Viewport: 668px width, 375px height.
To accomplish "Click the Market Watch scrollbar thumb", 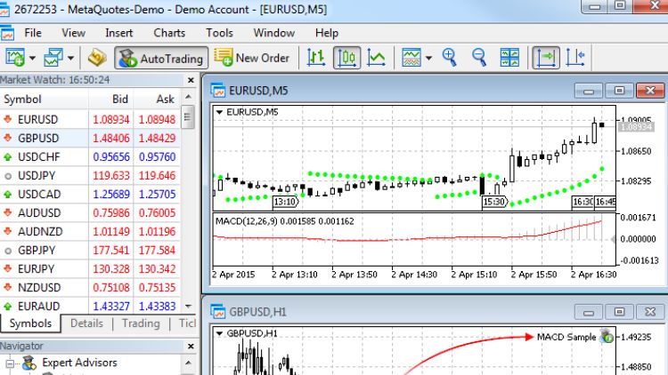I will [x=188, y=116].
